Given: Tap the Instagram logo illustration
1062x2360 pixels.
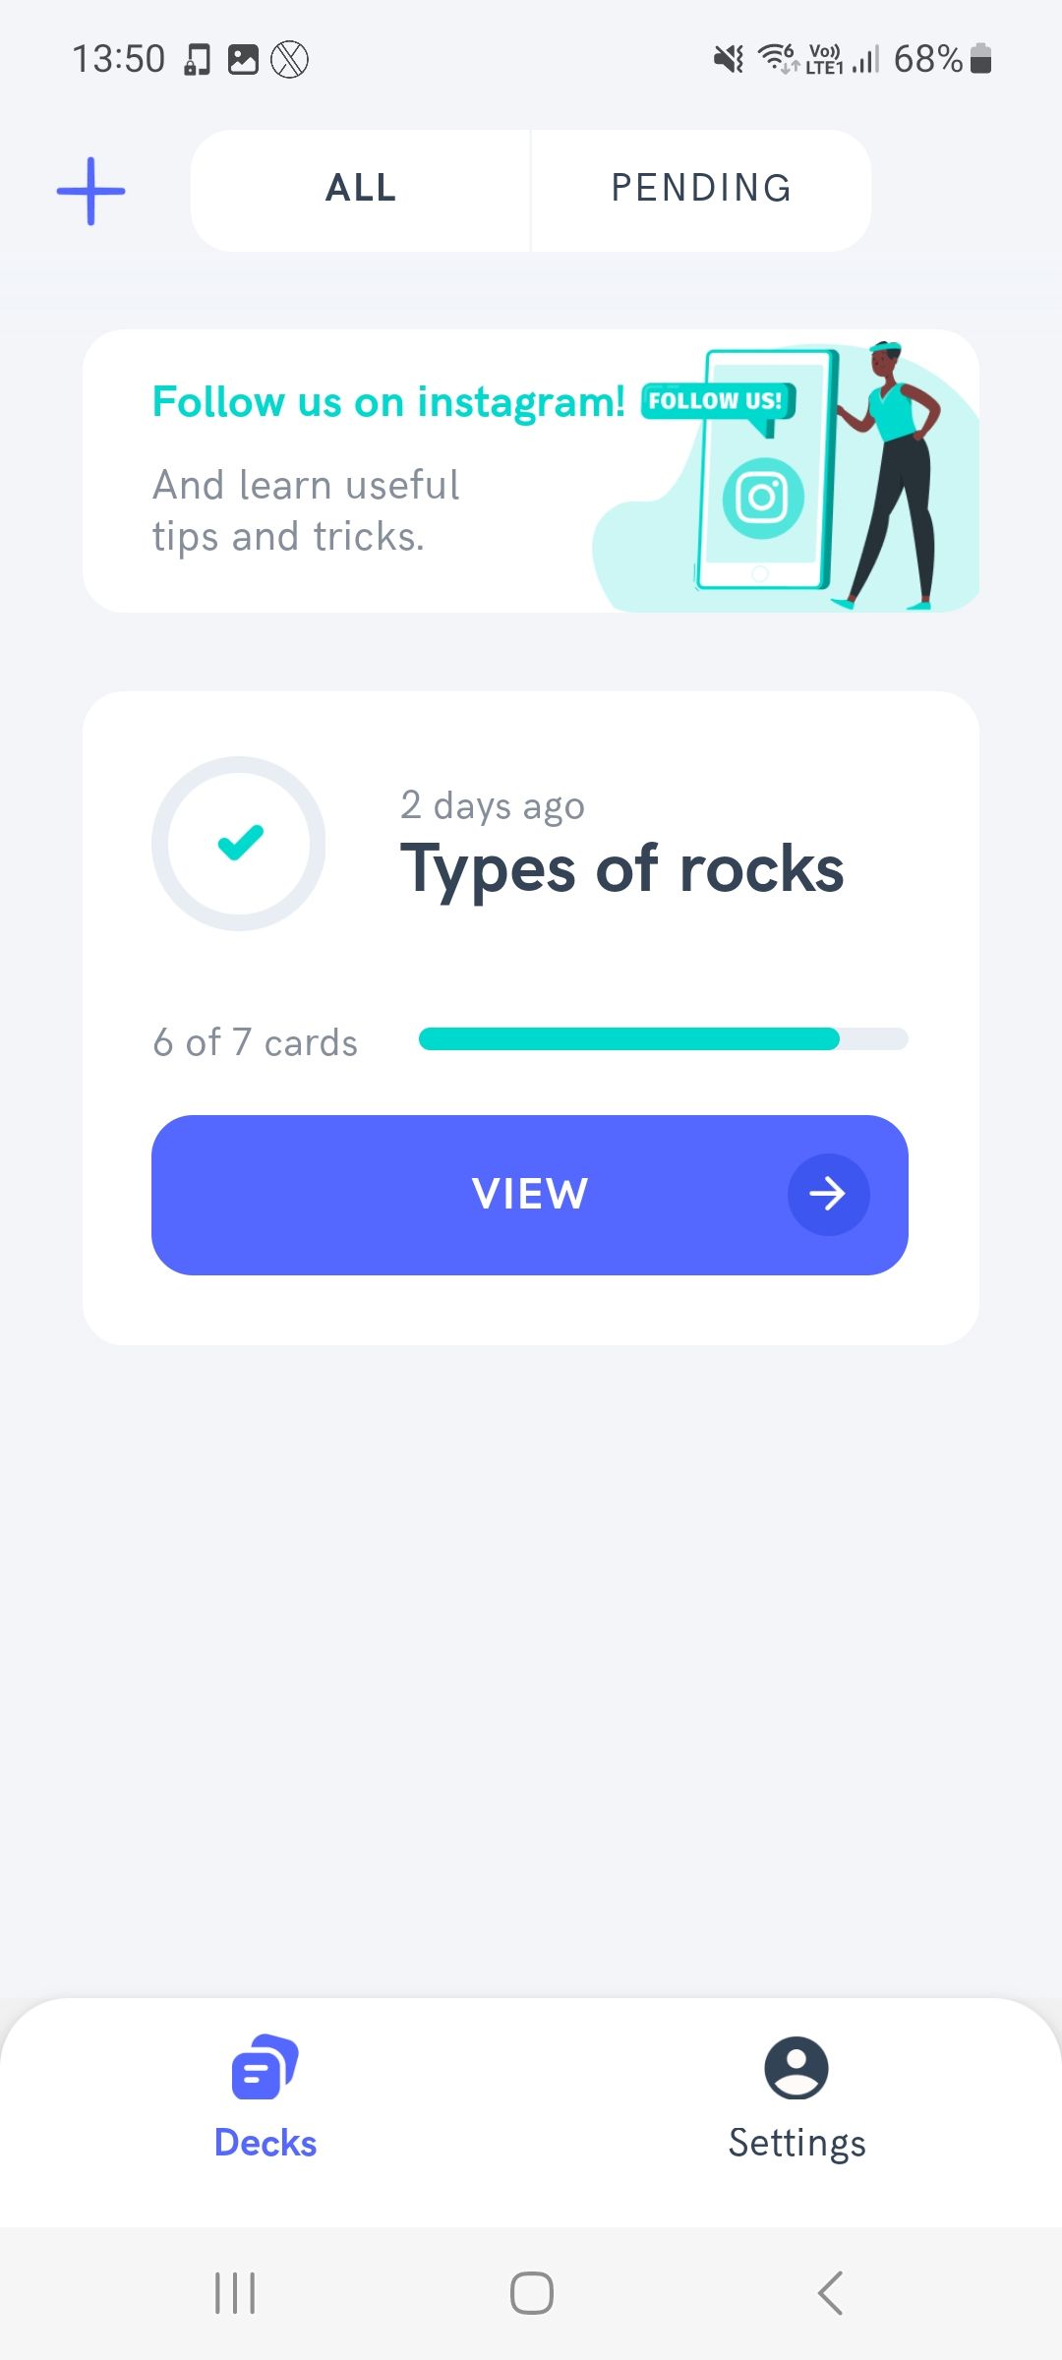Looking at the screenshot, I should pyautogui.click(x=763, y=498).
